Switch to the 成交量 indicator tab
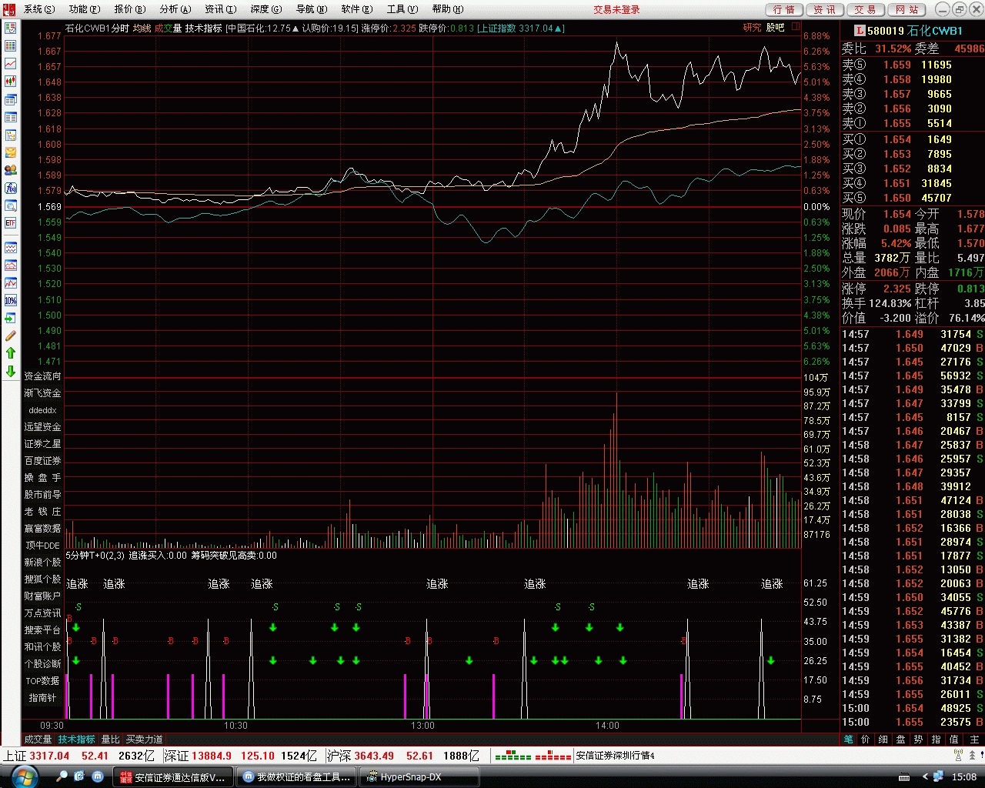 [38, 740]
